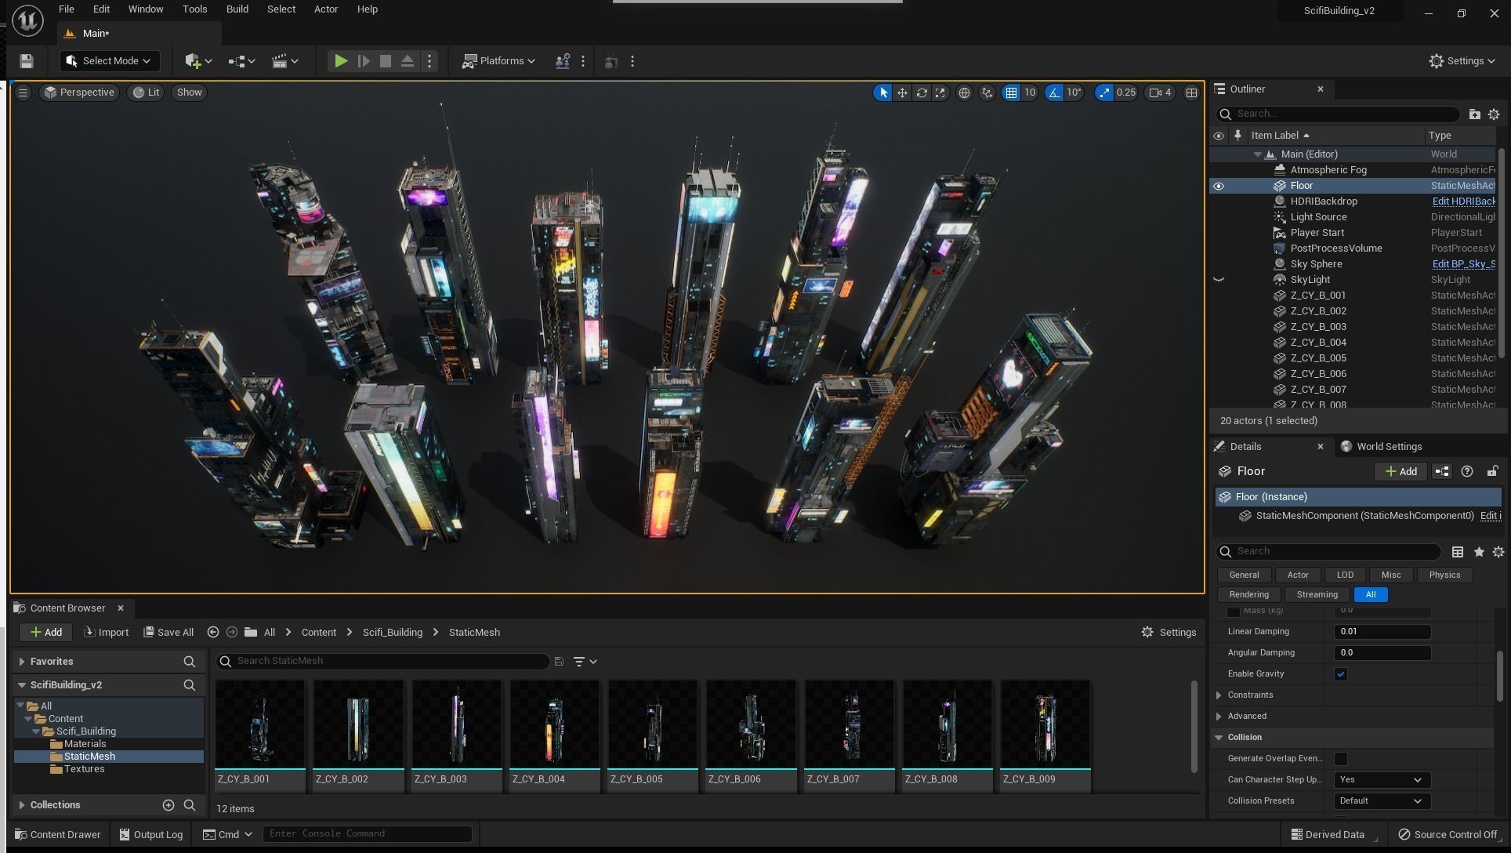Open the Select Mode dropdown
Image resolution: width=1511 pixels, height=853 pixels.
tap(109, 61)
